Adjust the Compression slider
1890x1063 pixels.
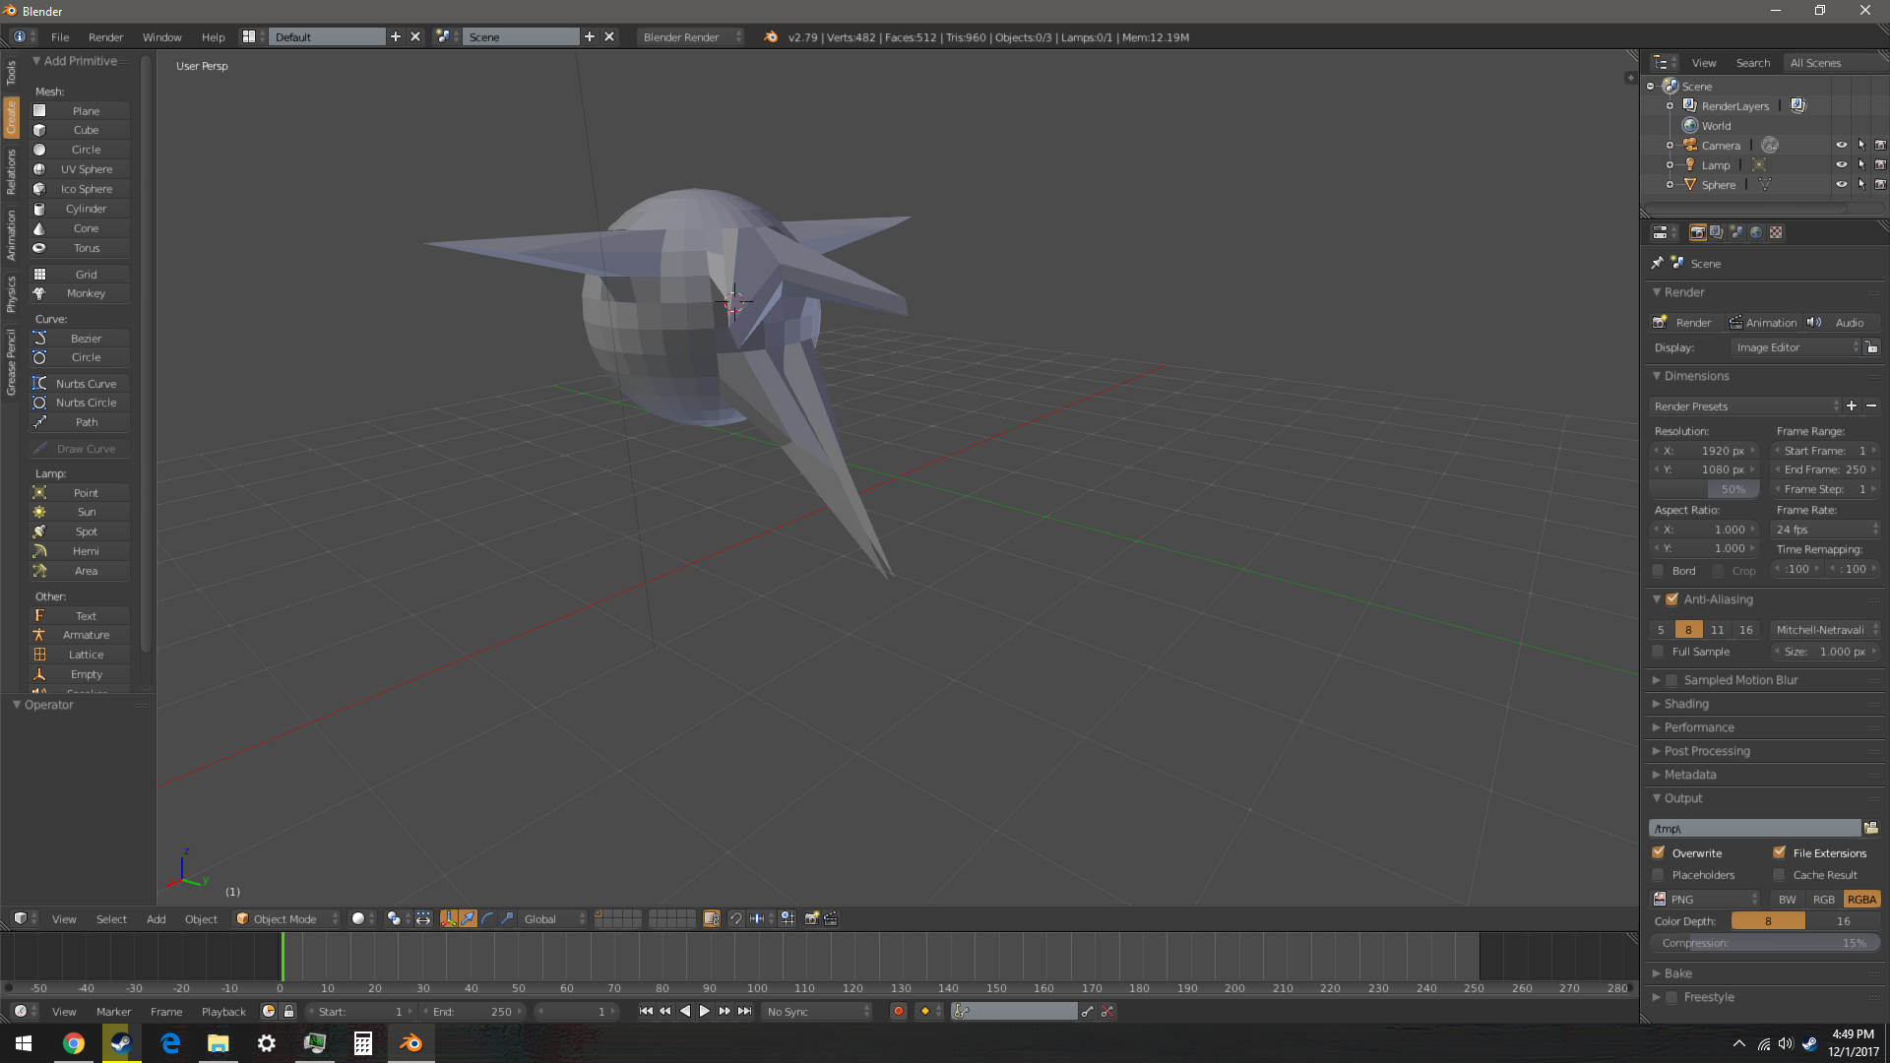point(1765,942)
